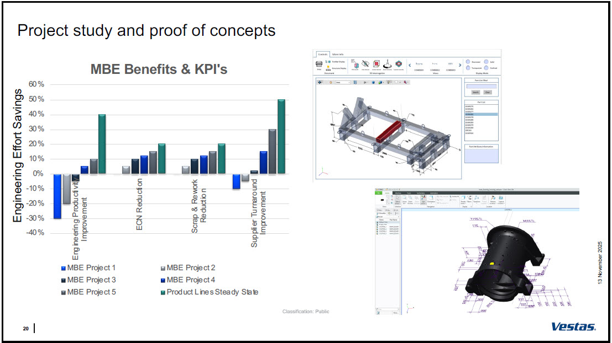Click the Spin Center icon in Creo View

point(423,199)
